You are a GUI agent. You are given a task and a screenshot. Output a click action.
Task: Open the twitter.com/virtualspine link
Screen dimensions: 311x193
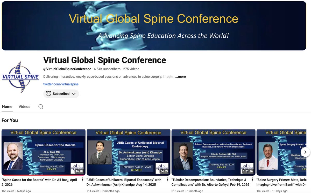click(61, 84)
